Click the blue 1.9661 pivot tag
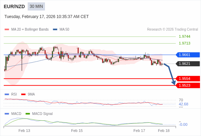Viewport: 201px width, 136px height. (188, 55)
